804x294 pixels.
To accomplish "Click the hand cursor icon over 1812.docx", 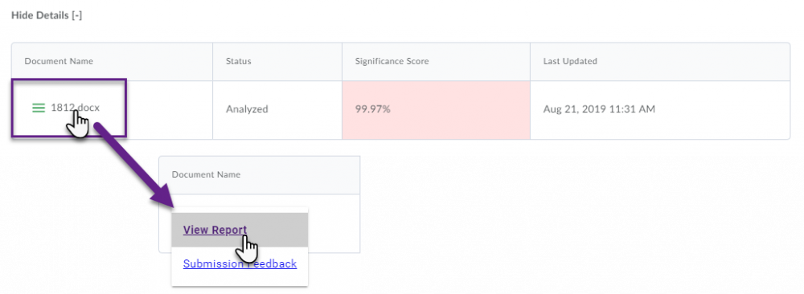I will point(78,125).
